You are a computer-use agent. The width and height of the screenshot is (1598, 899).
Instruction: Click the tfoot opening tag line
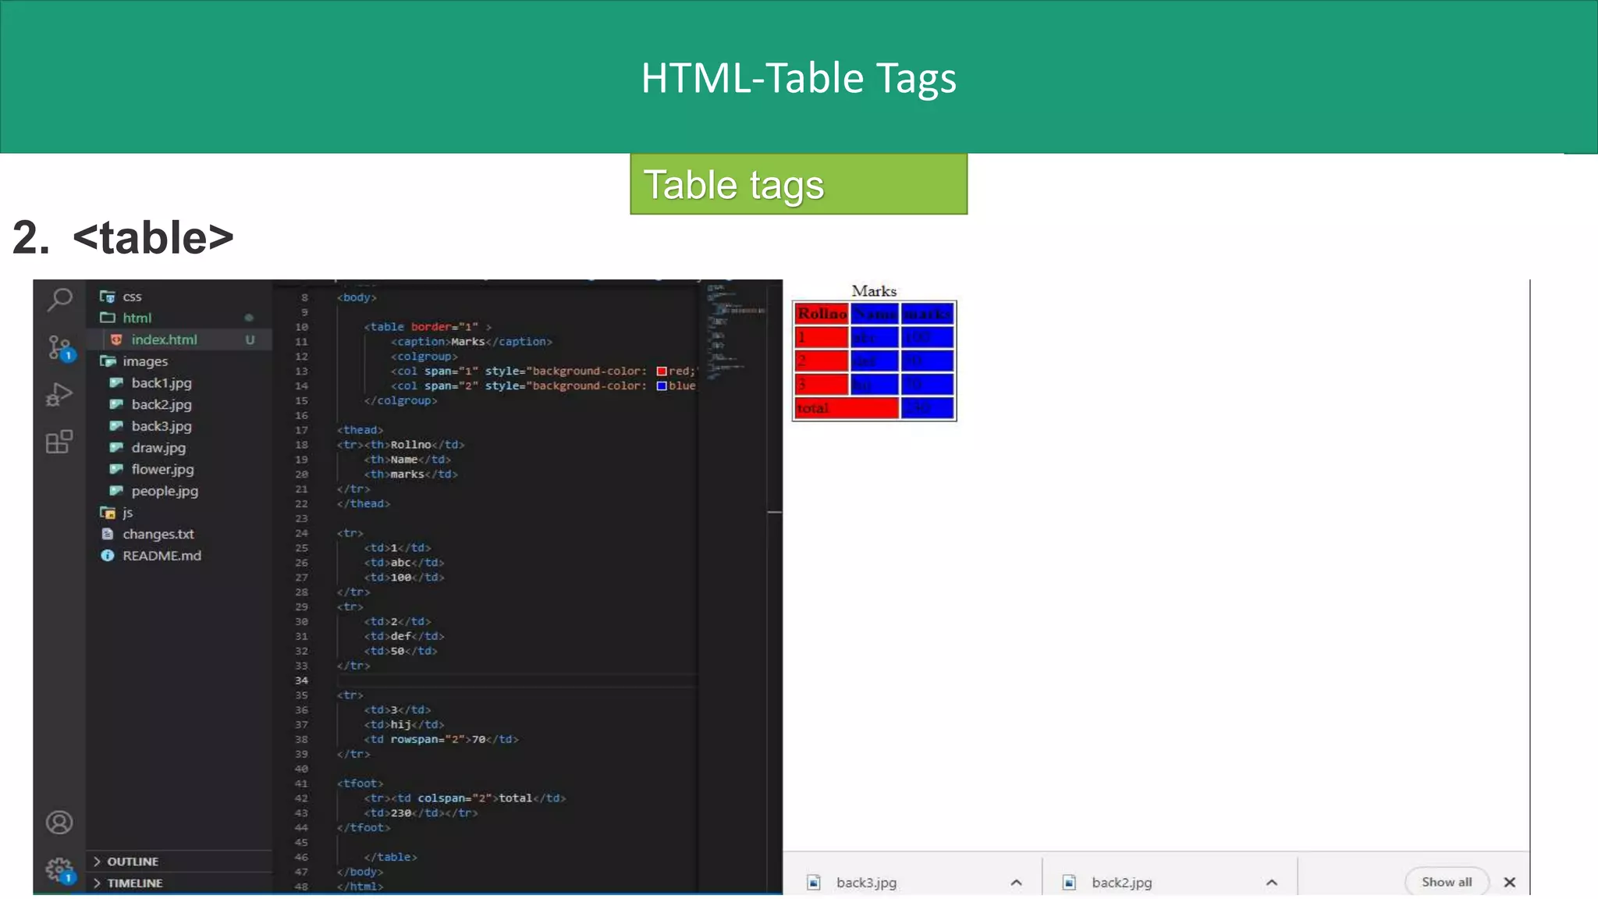tap(360, 784)
